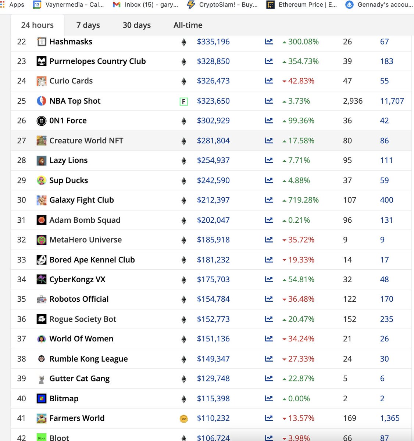
Task: Open the Galaxy Fight Club chart icon
Action: (x=269, y=200)
